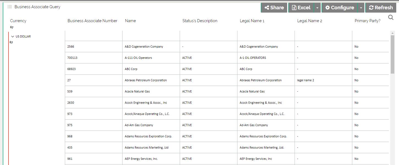Click the list icon beside Business Associate Query
The height and width of the screenshot is (165, 399).
point(10,7)
